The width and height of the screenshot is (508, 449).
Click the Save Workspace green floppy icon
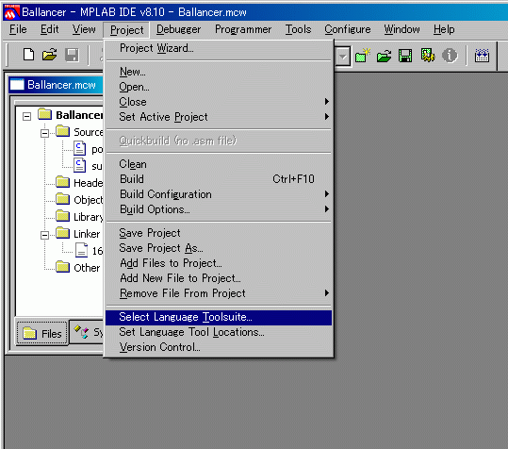click(x=405, y=56)
